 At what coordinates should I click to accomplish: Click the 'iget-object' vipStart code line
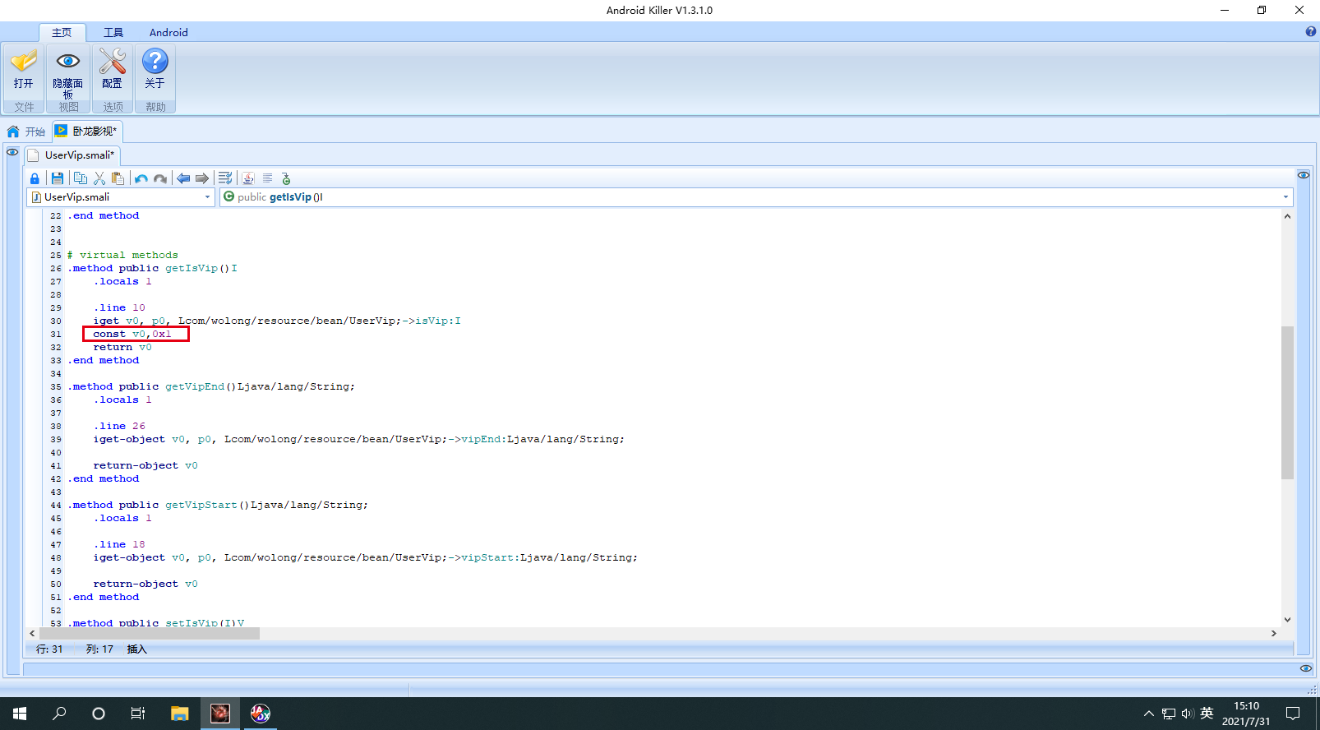pyautogui.click(x=366, y=557)
